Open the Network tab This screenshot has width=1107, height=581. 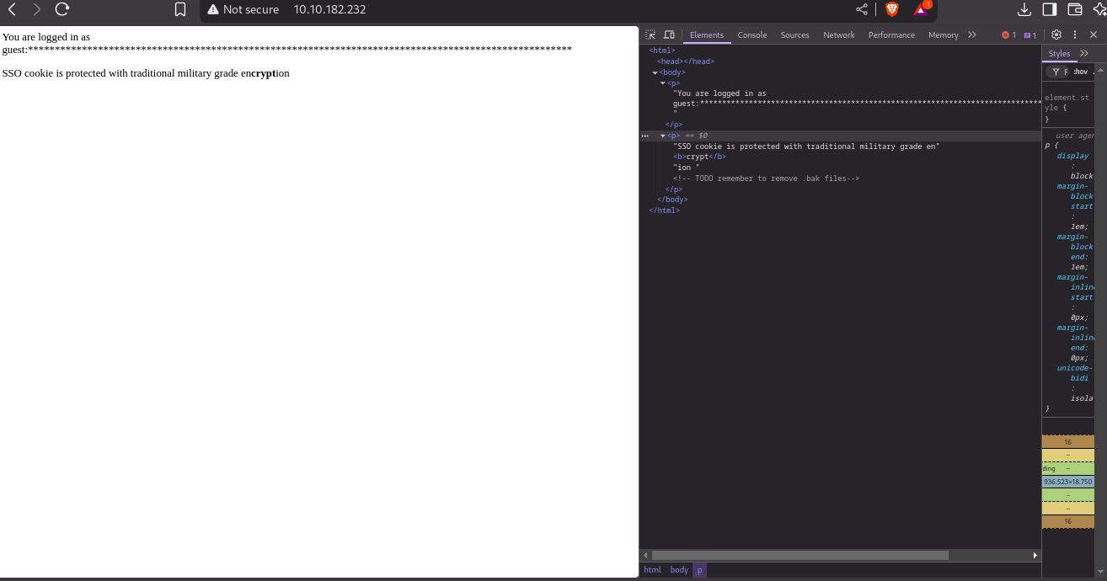pyautogui.click(x=838, y=35)
